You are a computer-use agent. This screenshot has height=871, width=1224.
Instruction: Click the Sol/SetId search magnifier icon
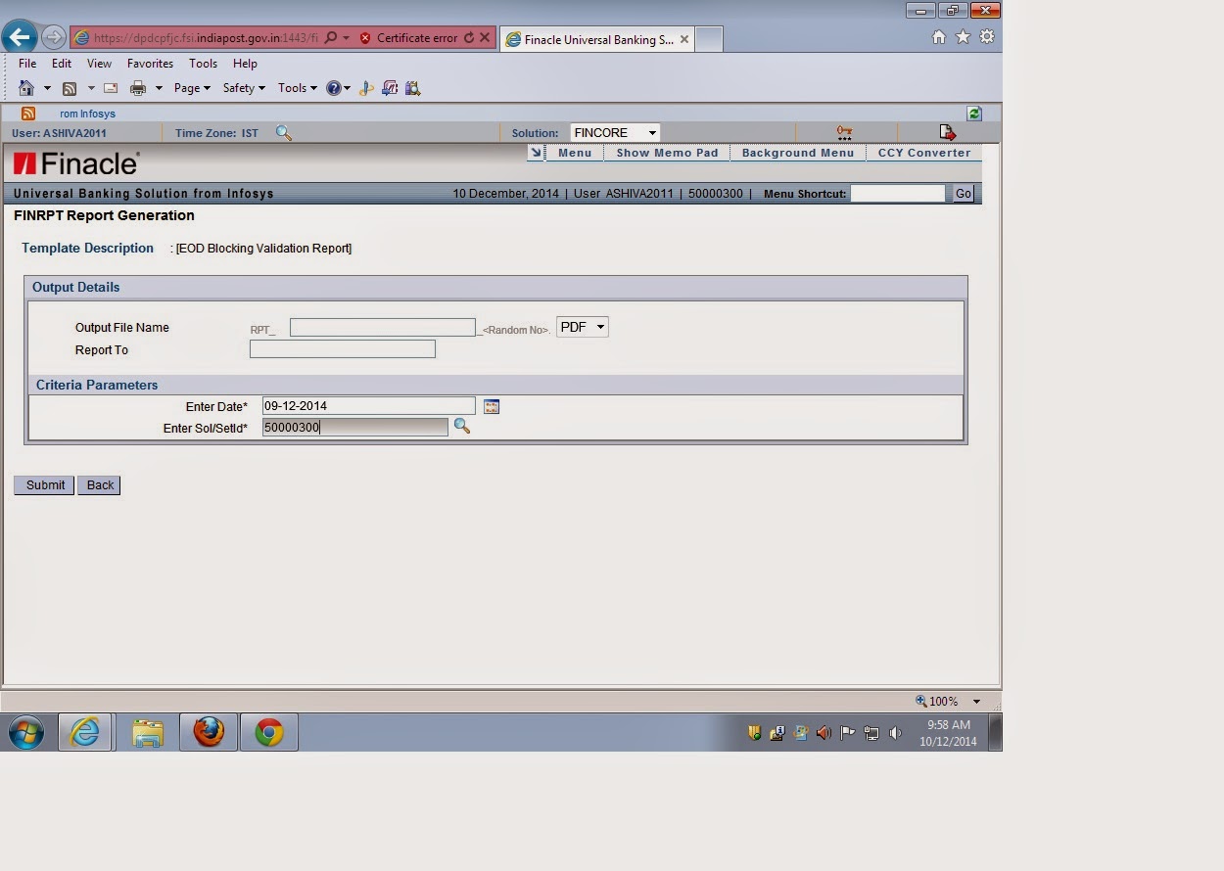click(x=462, y=427)
